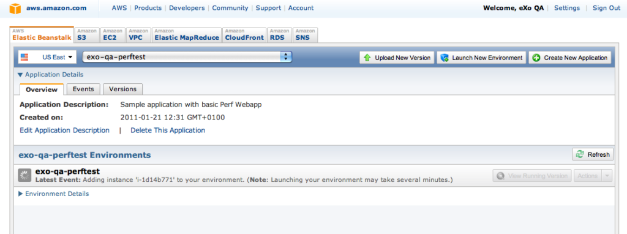Open the exo-qa-perftest application selector

187,57
